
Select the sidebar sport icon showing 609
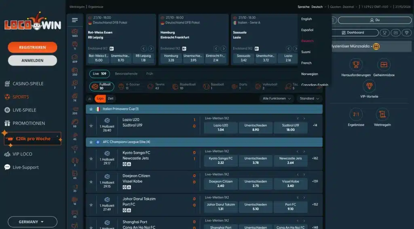tap(75, 59)
